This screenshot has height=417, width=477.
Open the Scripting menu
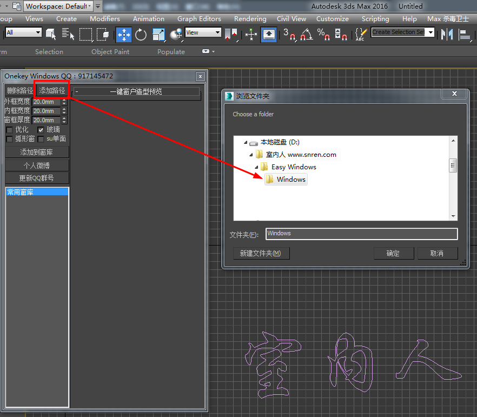tap(375, 19)
